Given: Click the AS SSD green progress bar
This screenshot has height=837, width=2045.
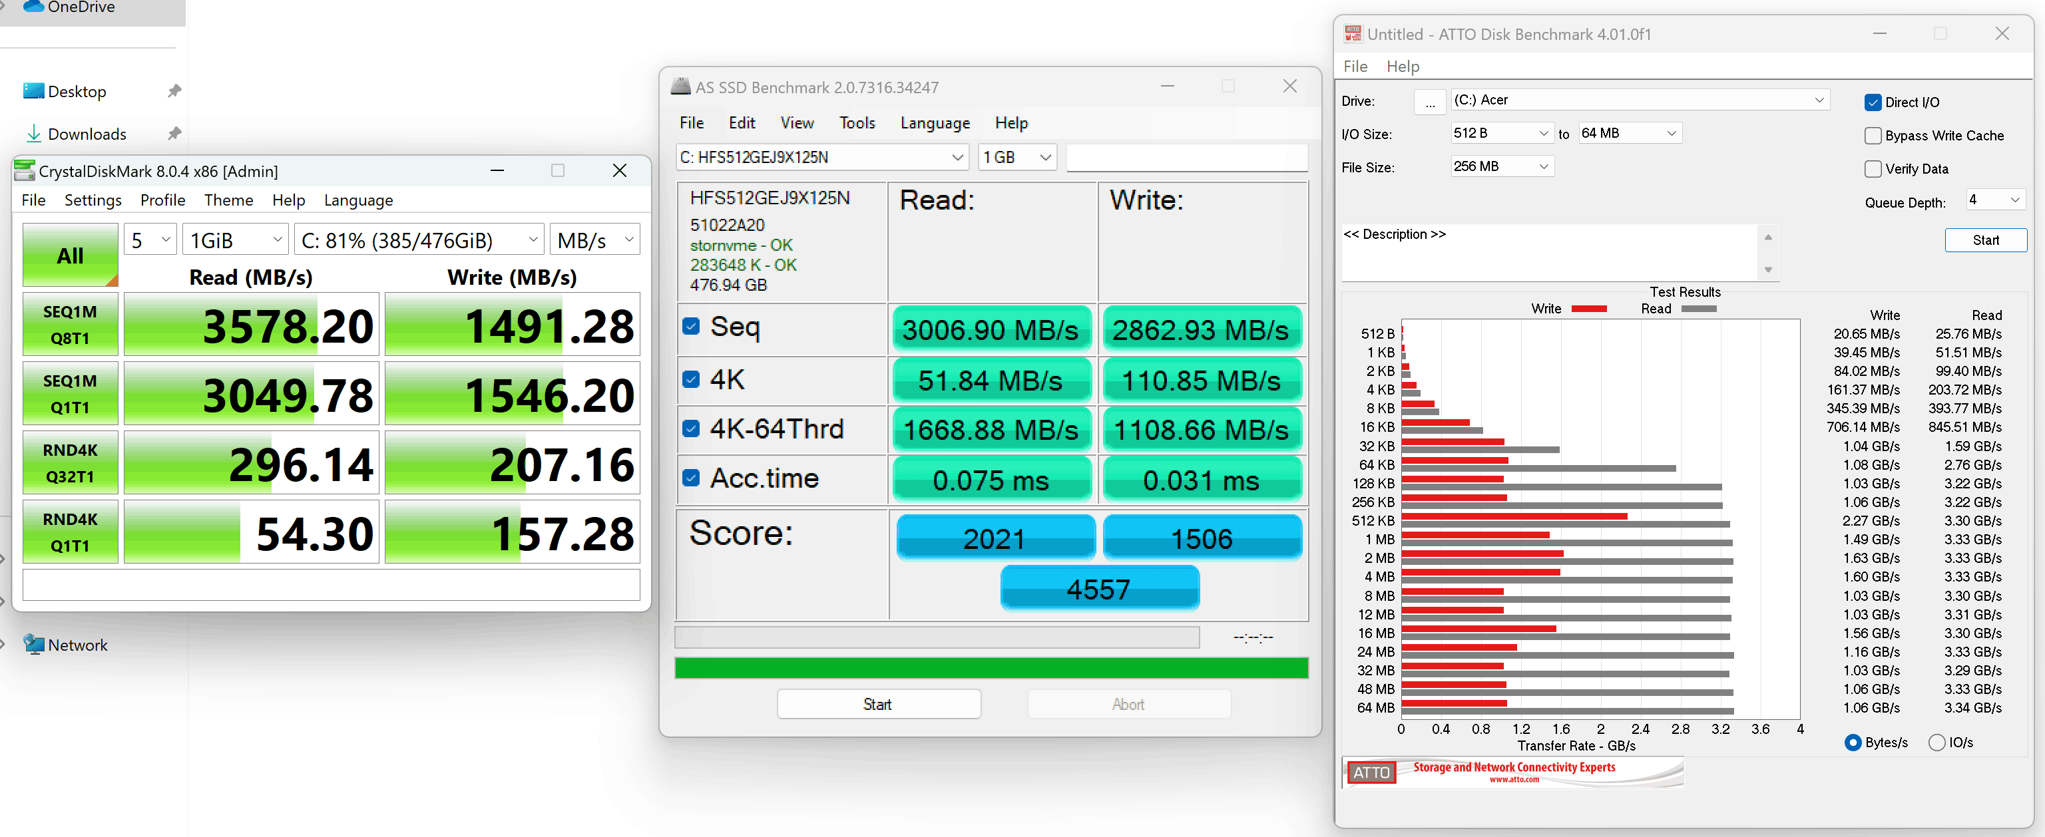Looking at the screenshot, I should point(991,668).
